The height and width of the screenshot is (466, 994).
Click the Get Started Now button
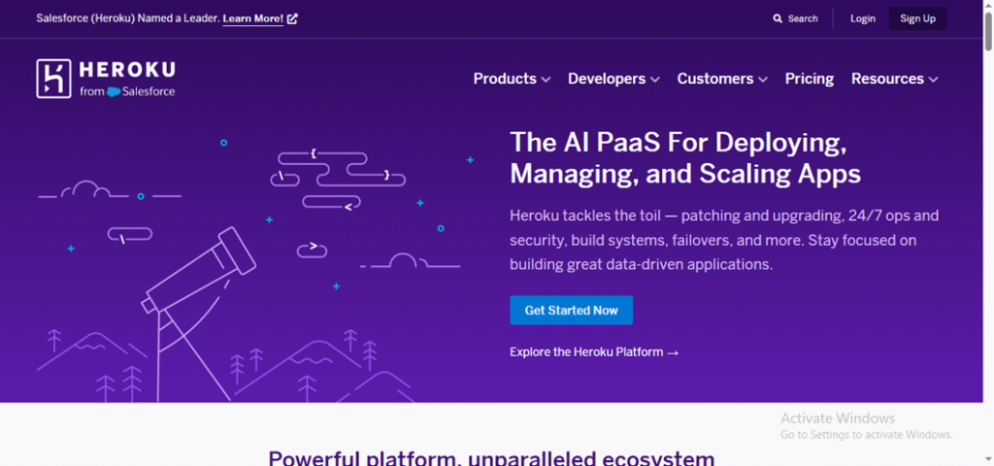(x=571, y=310)
